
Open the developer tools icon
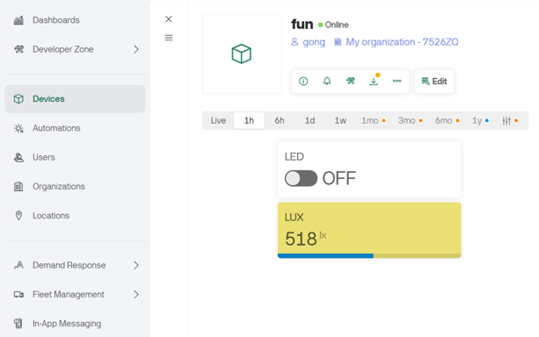pos(350,81)
